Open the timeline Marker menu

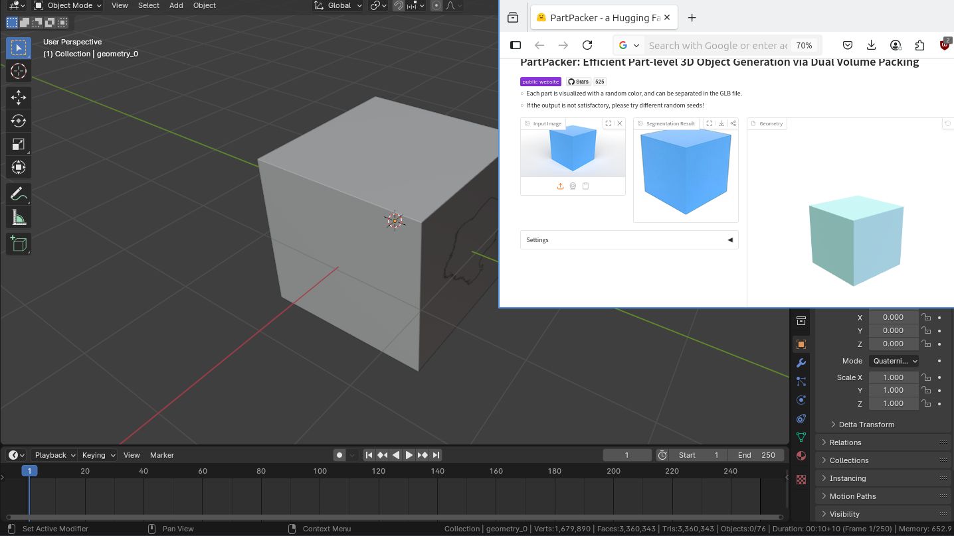161,455
